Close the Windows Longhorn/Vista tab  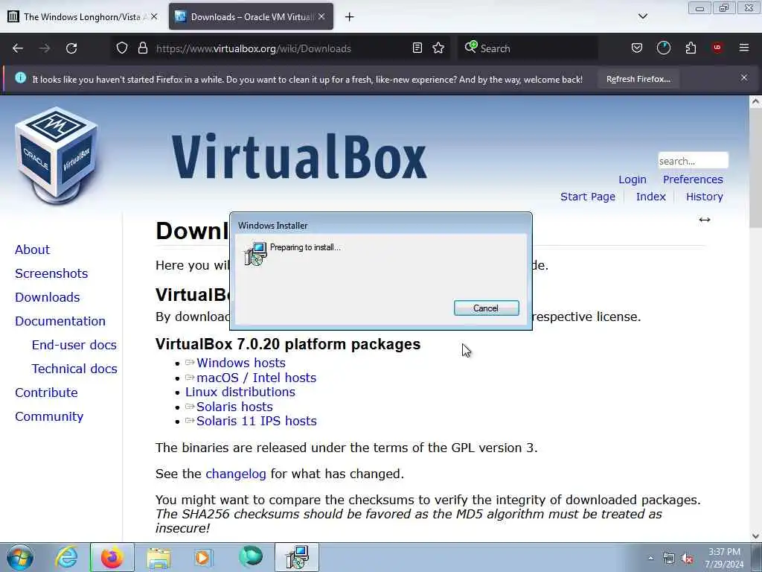click(x=154, y=16)
